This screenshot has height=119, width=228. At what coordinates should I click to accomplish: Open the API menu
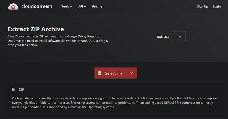click(x=82, y=7)
